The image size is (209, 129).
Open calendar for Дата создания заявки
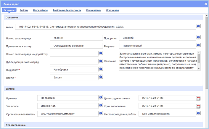tap(198, 98)
